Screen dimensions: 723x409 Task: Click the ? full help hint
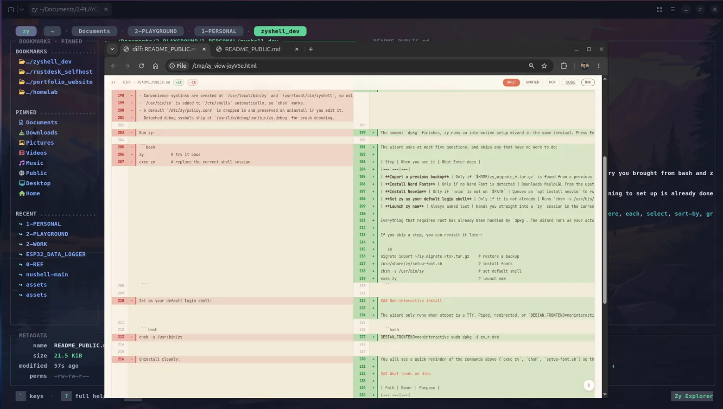tap(83, 396)
